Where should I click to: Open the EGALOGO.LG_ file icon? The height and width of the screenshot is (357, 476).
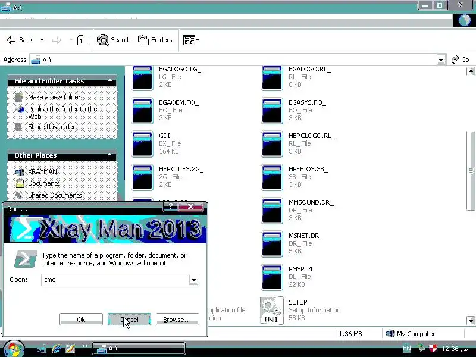142,78
